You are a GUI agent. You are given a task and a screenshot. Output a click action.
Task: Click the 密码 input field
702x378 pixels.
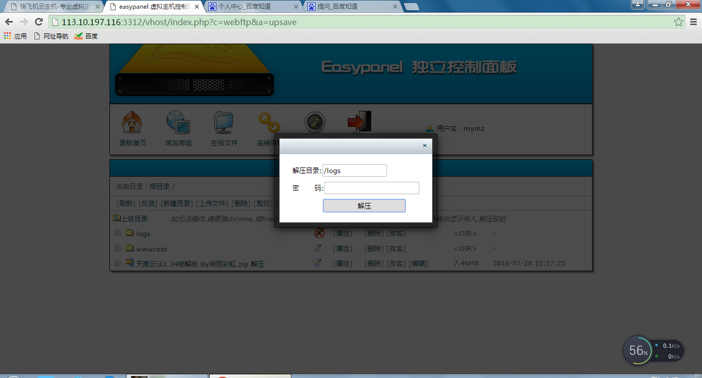click(372, 188)
